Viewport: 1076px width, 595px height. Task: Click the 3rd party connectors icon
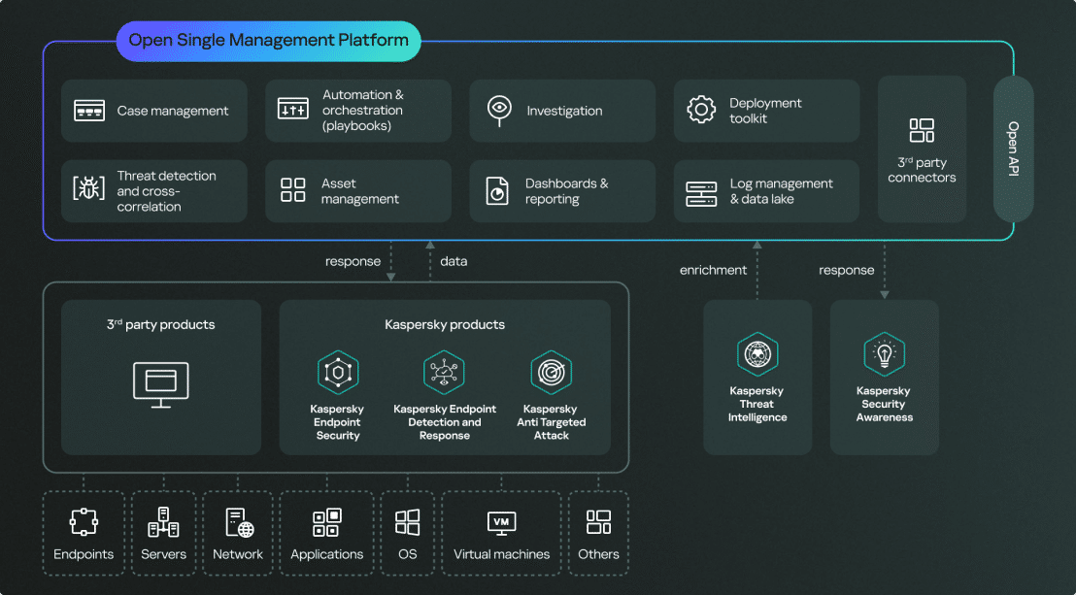[922, 130]
